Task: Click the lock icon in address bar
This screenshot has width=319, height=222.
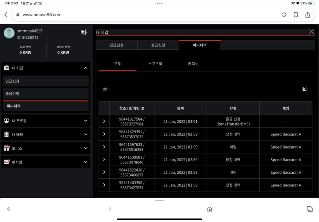Action: (x=18, y=15)
